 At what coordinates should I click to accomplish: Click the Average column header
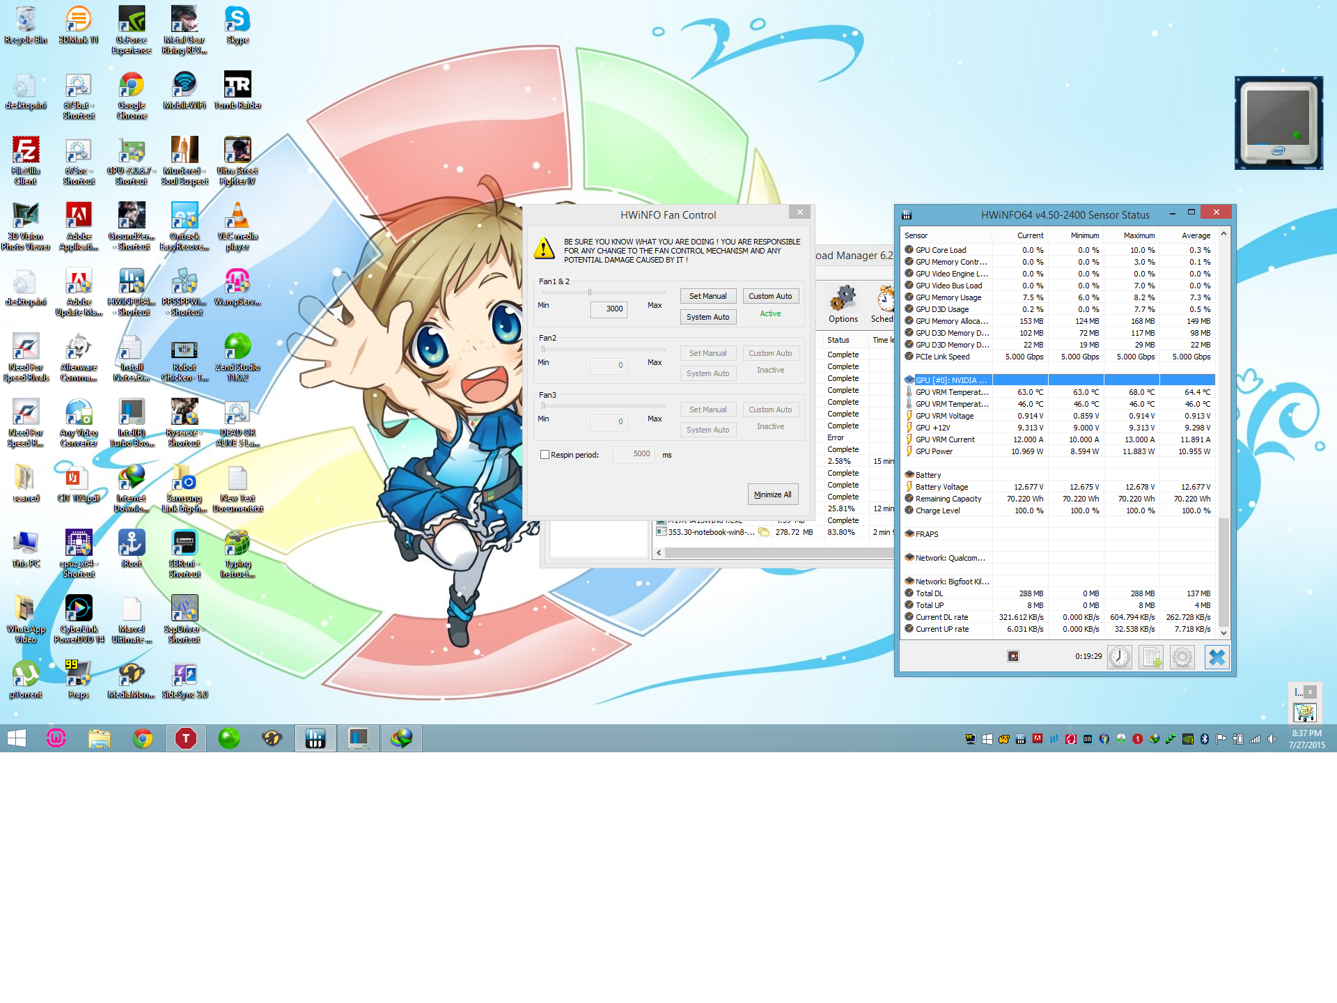tap(1187, 235)
